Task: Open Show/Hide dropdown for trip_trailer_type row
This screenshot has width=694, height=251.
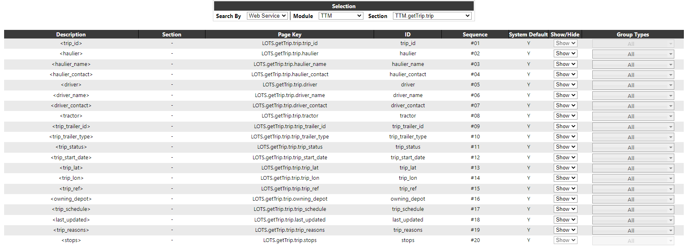Action: tap(566, 137)
